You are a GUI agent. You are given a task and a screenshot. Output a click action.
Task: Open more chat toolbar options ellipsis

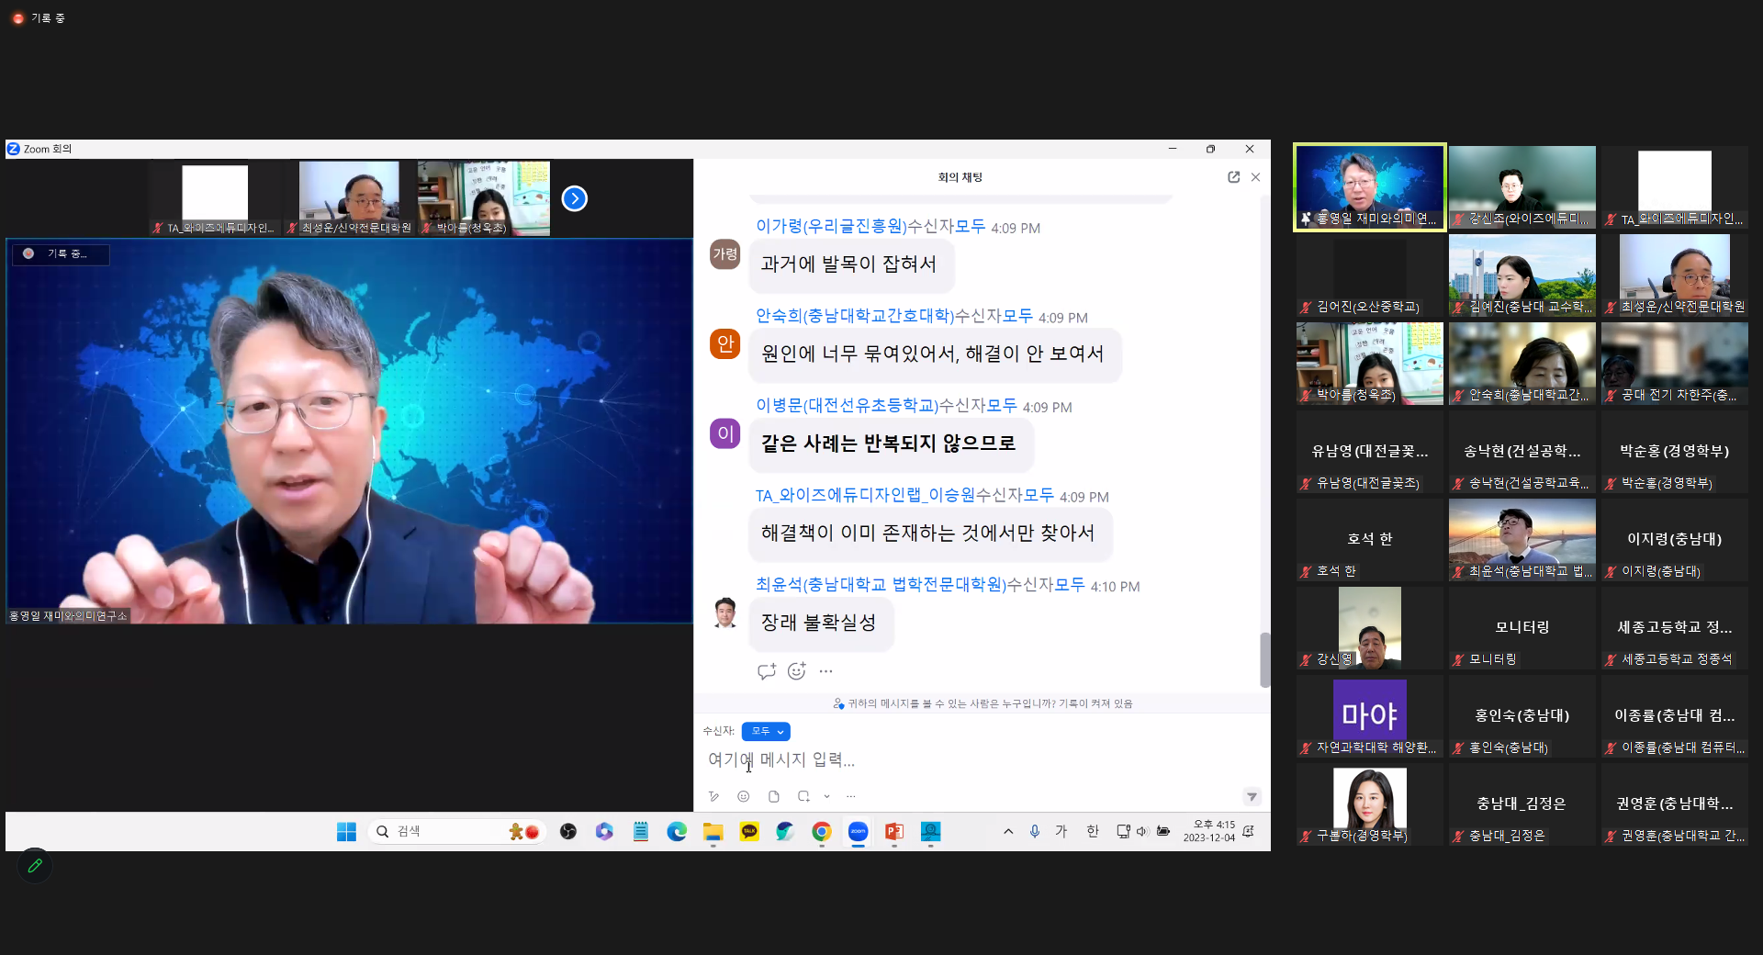coord(850,796)
